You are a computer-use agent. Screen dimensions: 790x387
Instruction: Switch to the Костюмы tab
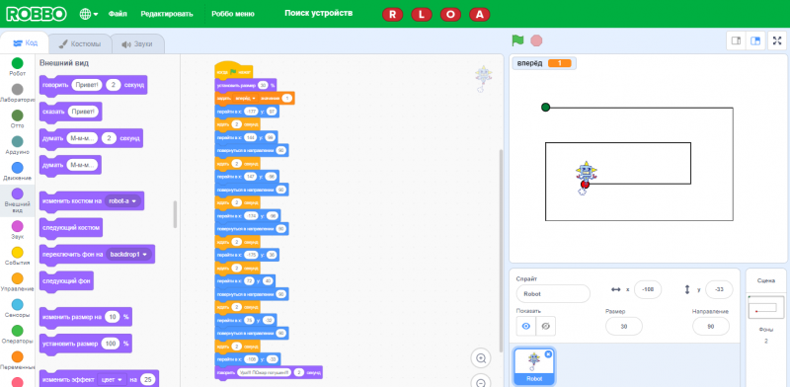(80, 44)
